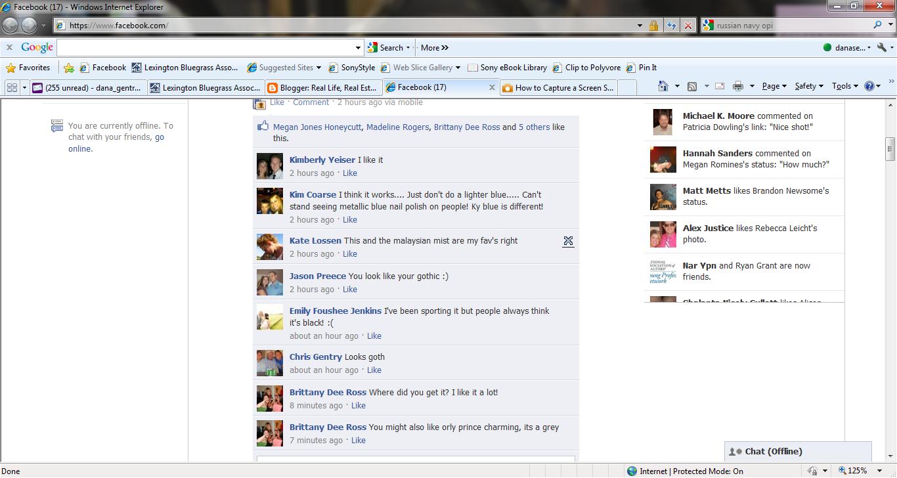
Task: Open the Chat (Offline) bar
Action: (x=798, y=452)
